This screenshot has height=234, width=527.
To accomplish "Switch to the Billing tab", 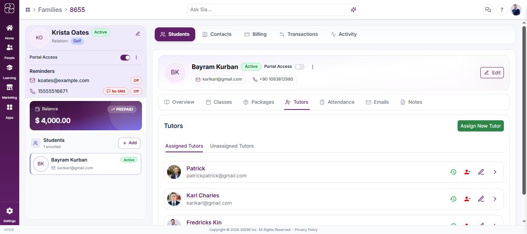I will (255, 34).
